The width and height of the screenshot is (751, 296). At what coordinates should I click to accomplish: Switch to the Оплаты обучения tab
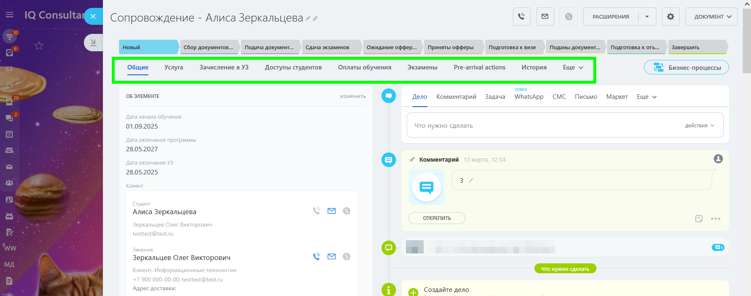click(364, 67)
